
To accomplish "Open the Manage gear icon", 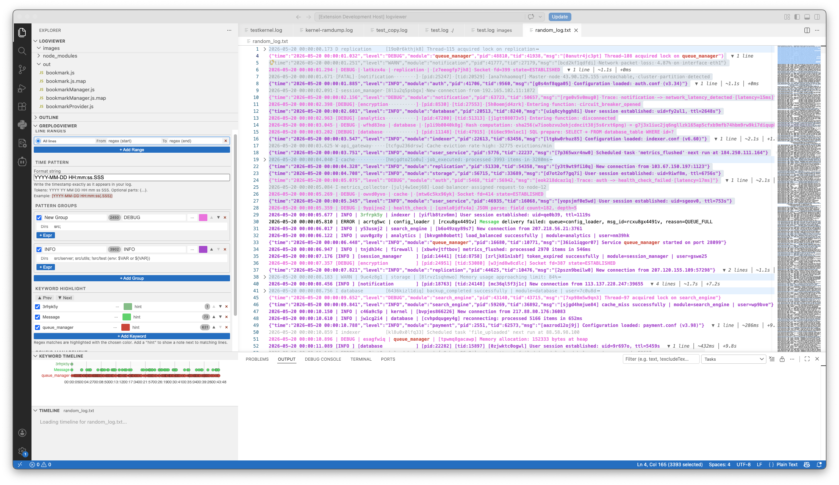I will tap(22, 451).
